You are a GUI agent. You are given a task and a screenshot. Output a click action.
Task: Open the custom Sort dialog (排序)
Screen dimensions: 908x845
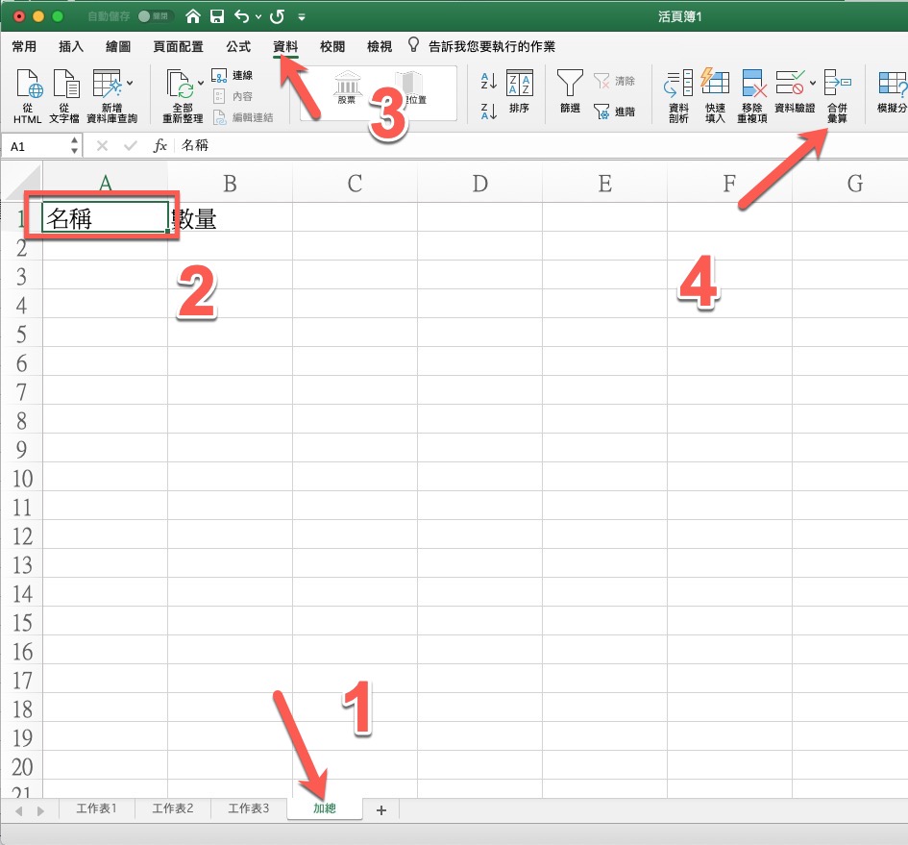(x=520, y=92)
